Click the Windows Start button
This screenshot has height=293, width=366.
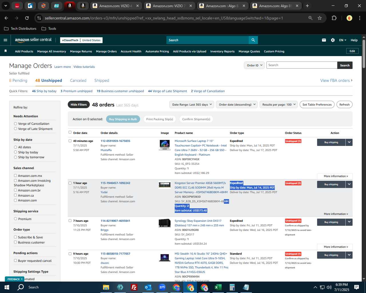pos(7,287)
